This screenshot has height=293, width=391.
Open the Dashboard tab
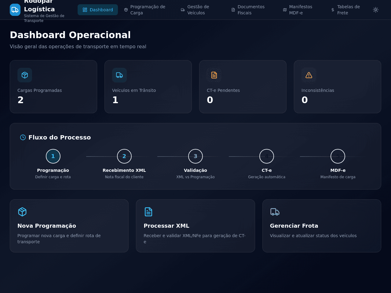[98, 10]
